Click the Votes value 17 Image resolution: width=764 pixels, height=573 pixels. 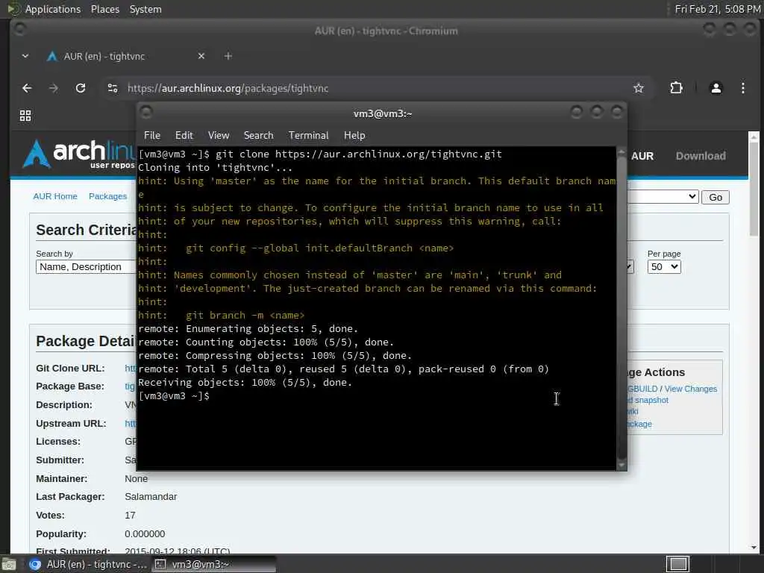[x=130, y=516]
